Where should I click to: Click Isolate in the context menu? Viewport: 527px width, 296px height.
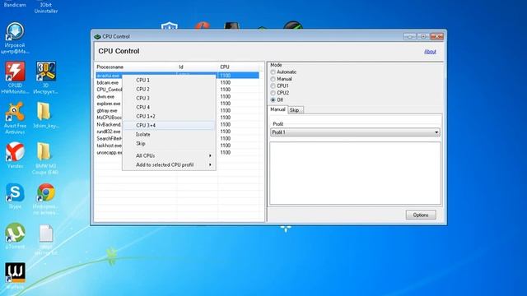tap(169, 135)
